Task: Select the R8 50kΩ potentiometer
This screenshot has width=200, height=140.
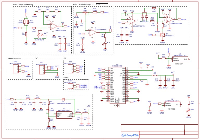Action: pyautogui.click(x=85, y=12)
